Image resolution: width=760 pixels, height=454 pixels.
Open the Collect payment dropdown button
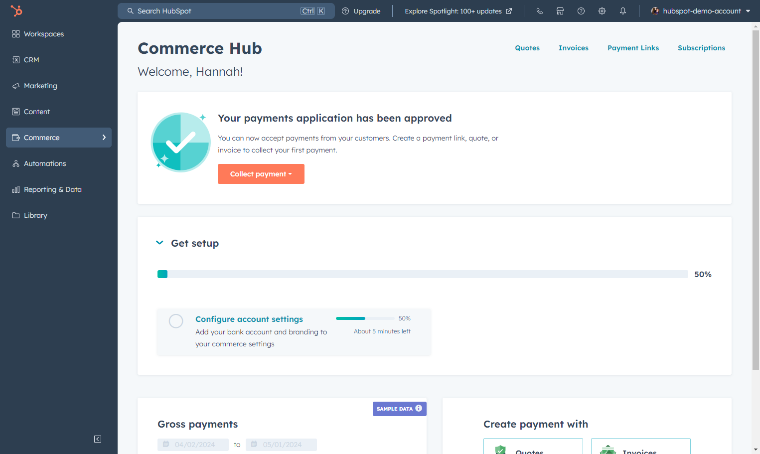261,174
